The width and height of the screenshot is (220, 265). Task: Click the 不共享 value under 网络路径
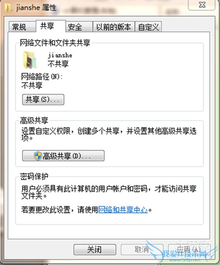coord(32,85)
